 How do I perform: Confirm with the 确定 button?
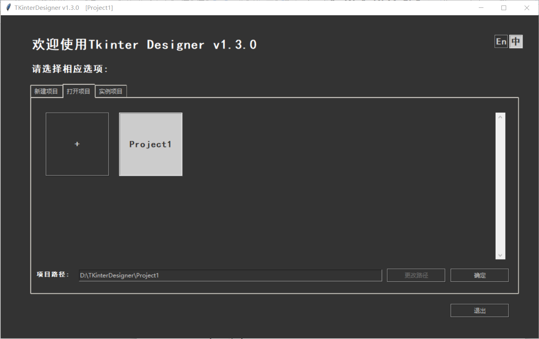click(x=480, y=275)
